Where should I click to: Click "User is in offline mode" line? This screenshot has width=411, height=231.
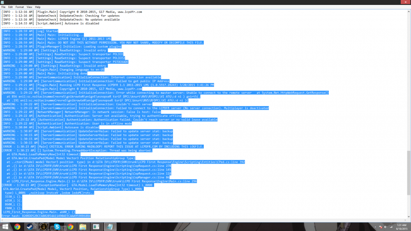[67, 123]
